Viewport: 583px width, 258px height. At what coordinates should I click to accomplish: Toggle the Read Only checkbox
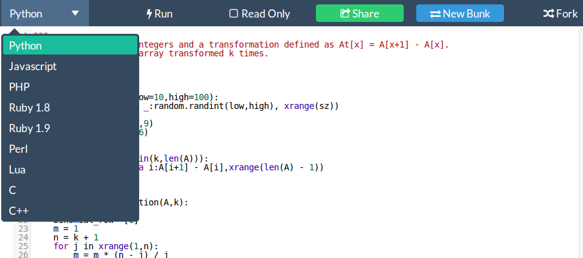tap(233, 14)
